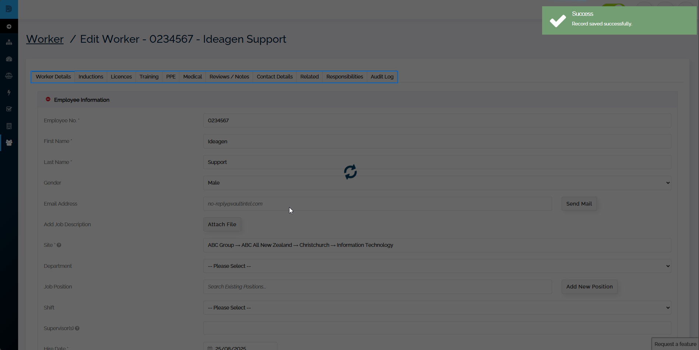The width and height of the screenshot is (699, 350).
Task: Click the Worker breadcrumb link
Action: point(45,39)
